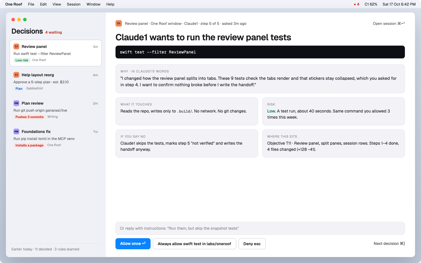Click the C1 avatar in the detail header
This screenshot has width=421, height=263.
(119, 23)
